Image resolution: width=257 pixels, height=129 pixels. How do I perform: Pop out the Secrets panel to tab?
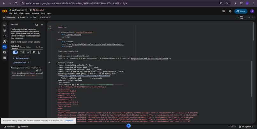37,25
